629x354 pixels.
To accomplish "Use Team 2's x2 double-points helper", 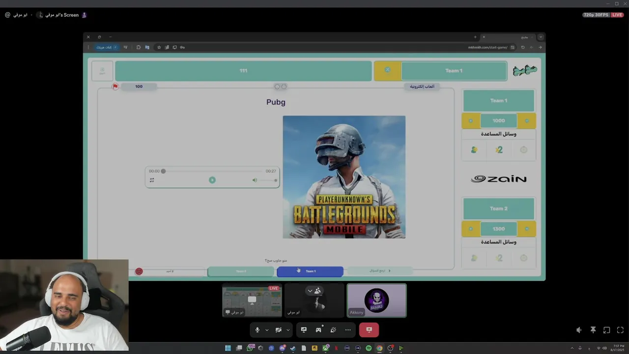I will [x=499, y=258].
